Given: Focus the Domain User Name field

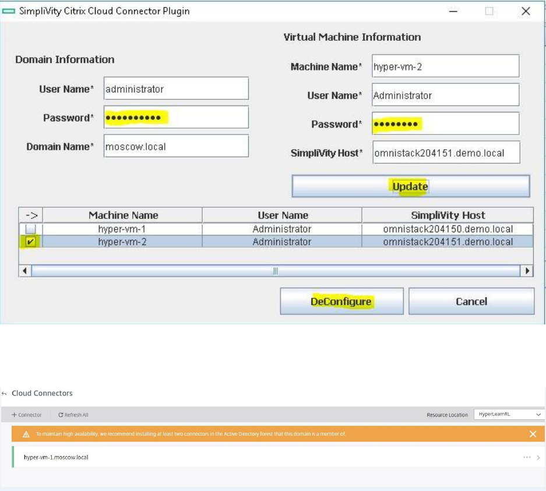Looking at the screenshot, I should [x=176, y=89].
